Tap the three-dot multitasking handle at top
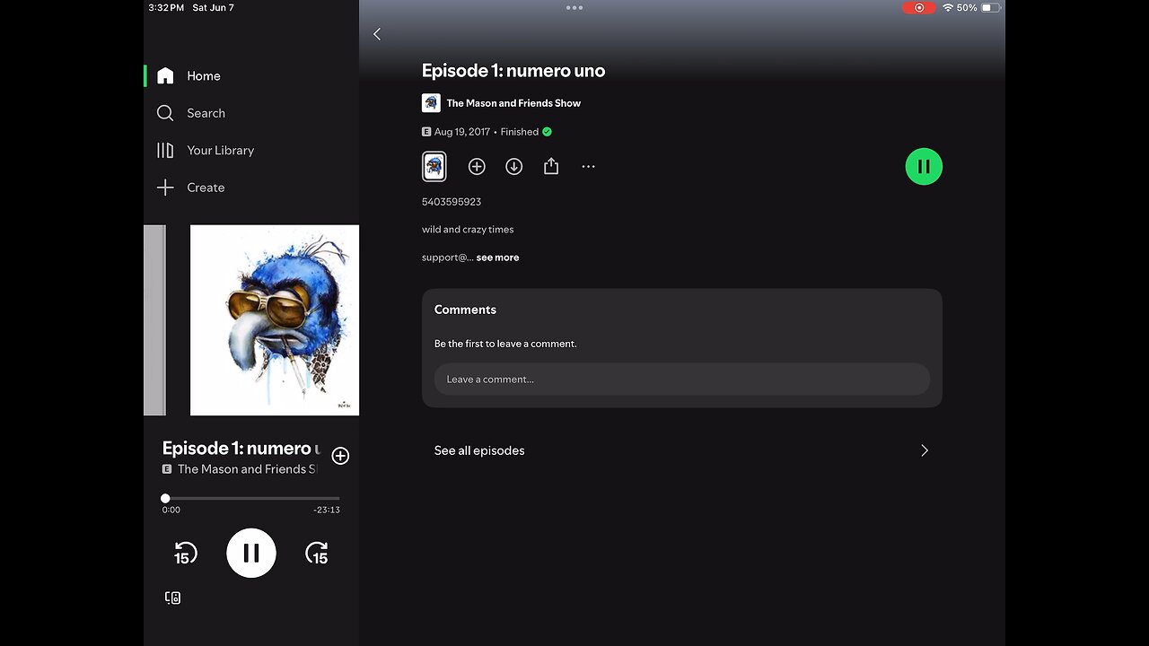This screenshot has height=646, width=1149. point(574,7)
